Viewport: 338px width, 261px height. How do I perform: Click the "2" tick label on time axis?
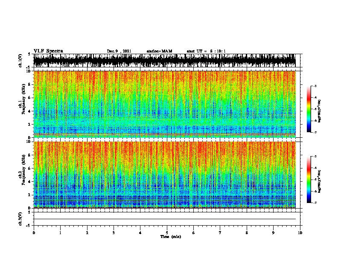pos(87,233)
